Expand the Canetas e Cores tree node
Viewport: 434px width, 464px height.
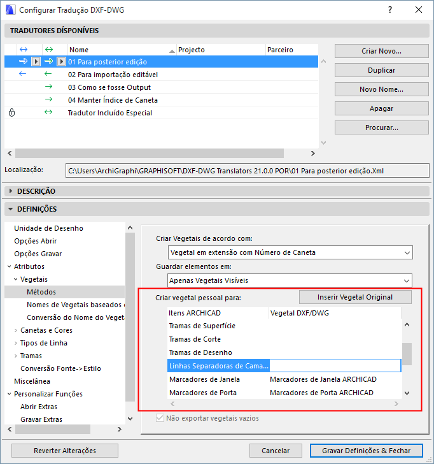(16, 330)
